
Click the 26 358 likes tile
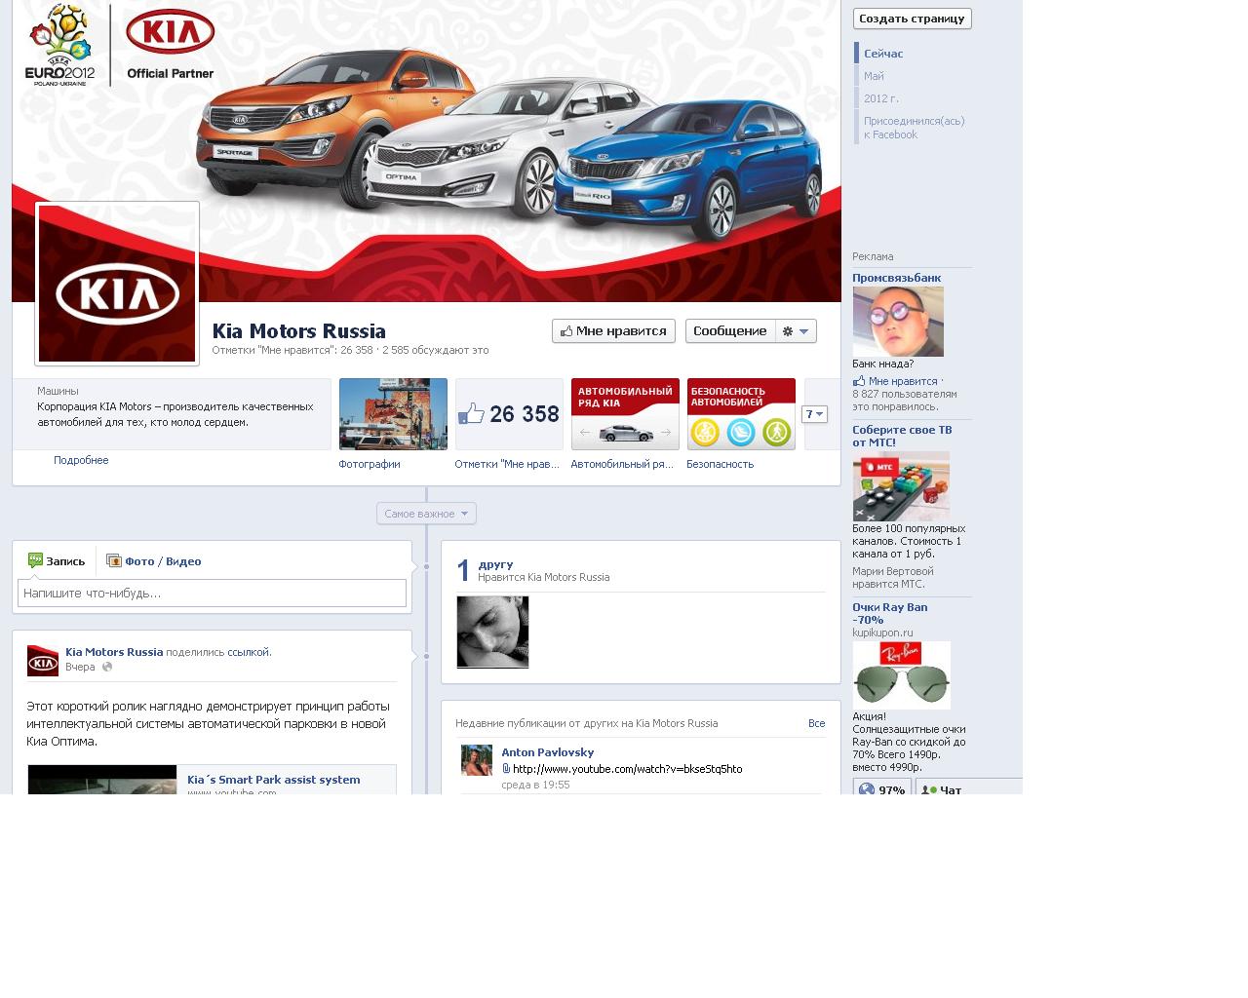(x=509, y=414)
